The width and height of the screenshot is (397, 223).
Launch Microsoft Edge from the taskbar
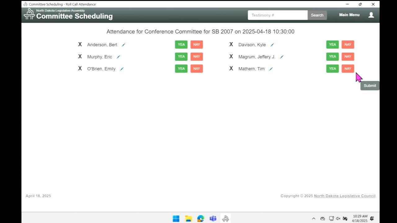tap(201, 218)
